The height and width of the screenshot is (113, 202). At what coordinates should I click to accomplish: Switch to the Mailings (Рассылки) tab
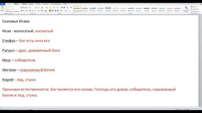(46, 4)
